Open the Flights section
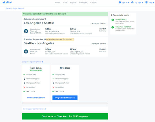 (x=73, y=3)
